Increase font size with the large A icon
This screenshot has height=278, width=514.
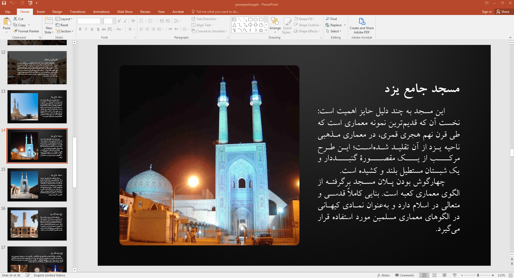(119, 21)
